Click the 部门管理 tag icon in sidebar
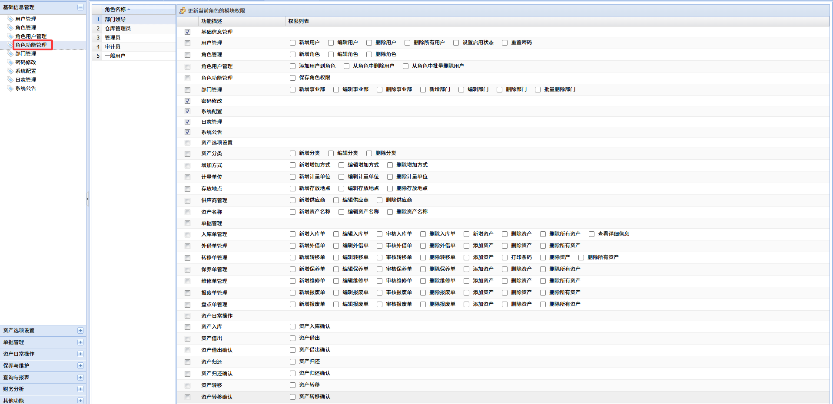Viewport: 833px width, 404px height. coord(10,54)
